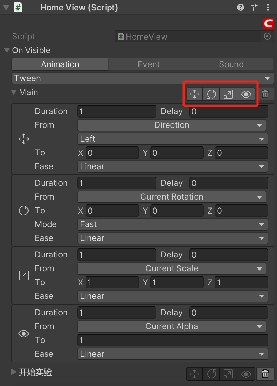Screen dimensions: 277x386
Task: Open the Inspector help icon
Action: [x=240, y=7]
